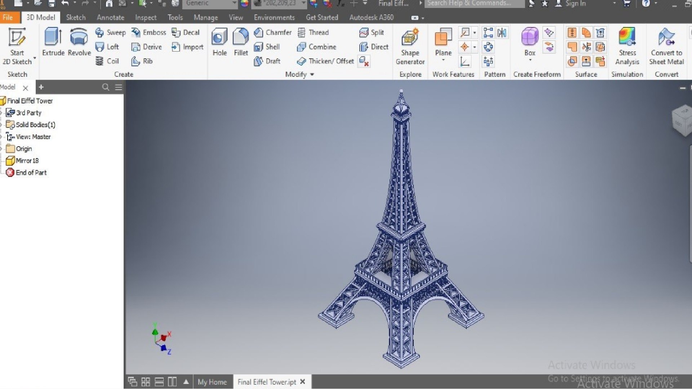Select the Rib tool
Image resolution: width=692 pixels, height=389 pixels.
142,61
